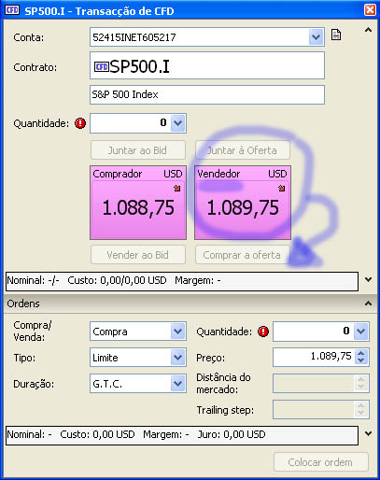Click the Colocar ordem button
380x480 pixels.
pyautogui.click(x=321, y=462)
